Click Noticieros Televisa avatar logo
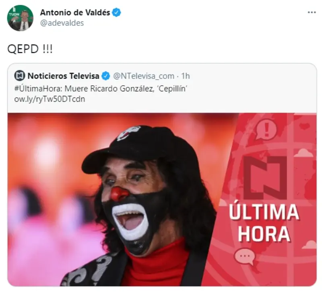Viewport: 322px width, 295px height. (20, 76)
